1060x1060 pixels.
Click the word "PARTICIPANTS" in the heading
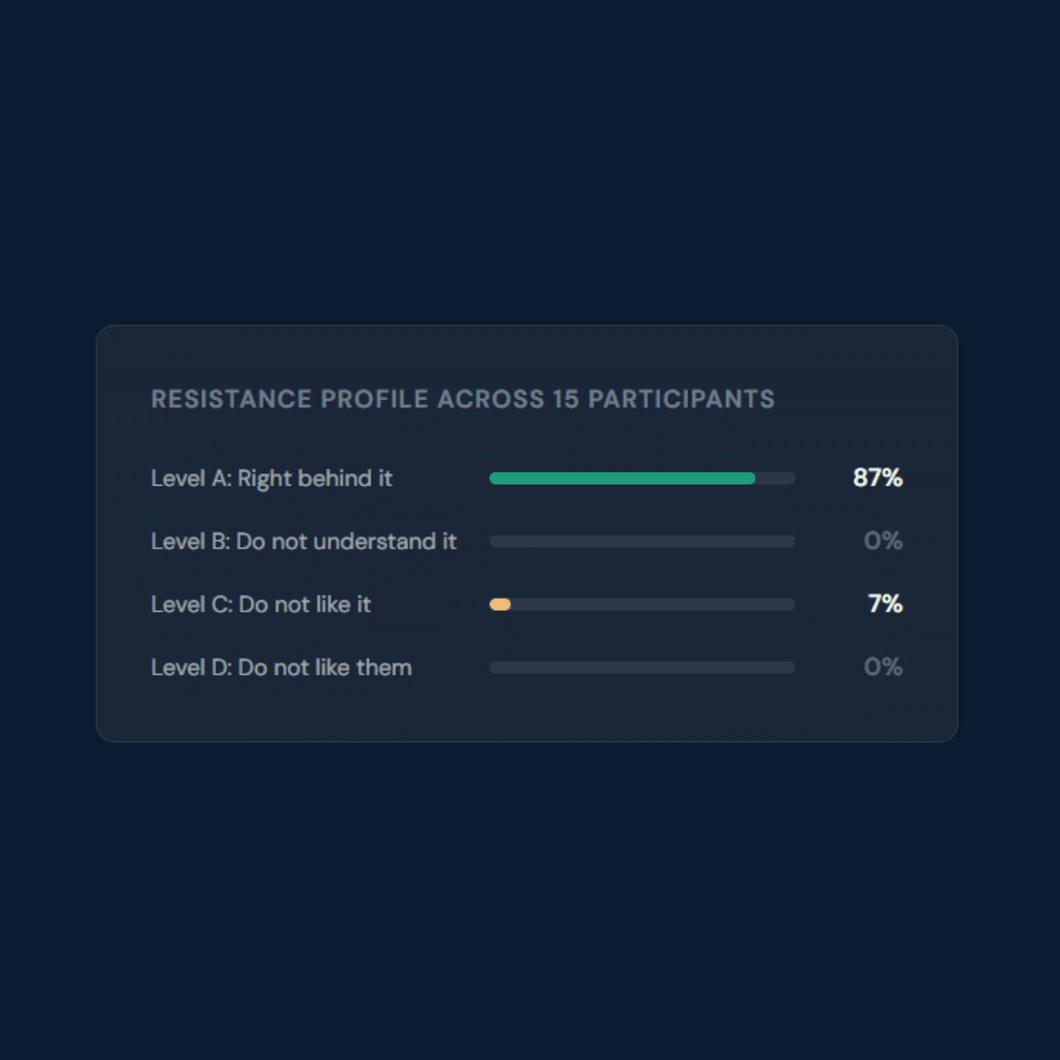(x=681, y=399)
